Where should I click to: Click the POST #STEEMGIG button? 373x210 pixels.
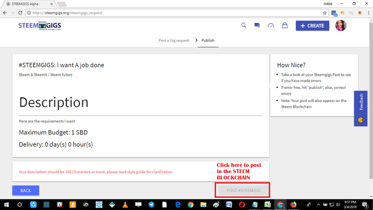(243, 191)
